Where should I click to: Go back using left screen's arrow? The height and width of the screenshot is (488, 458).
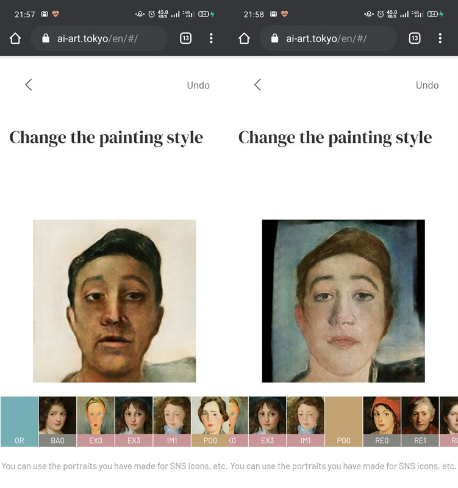point(29,85)
